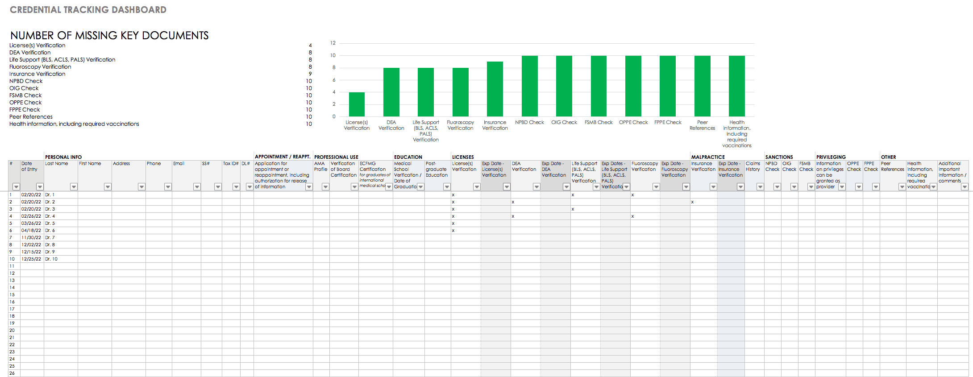Image resolution: width=973 pixels, height=377 pixels.
Task: Open the Last Name column filter dropdown
Action: [74, 187]
